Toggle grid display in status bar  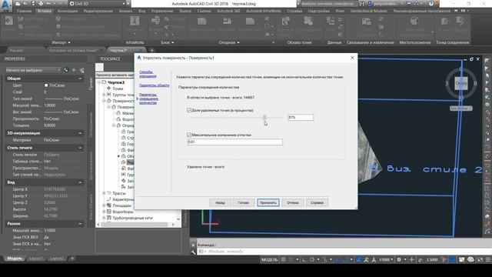coord(284,260)
